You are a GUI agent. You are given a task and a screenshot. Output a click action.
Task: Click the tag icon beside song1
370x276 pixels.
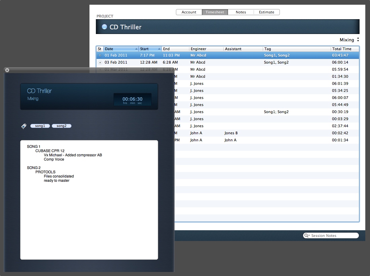pyautogui.click(x=24, y=126)
